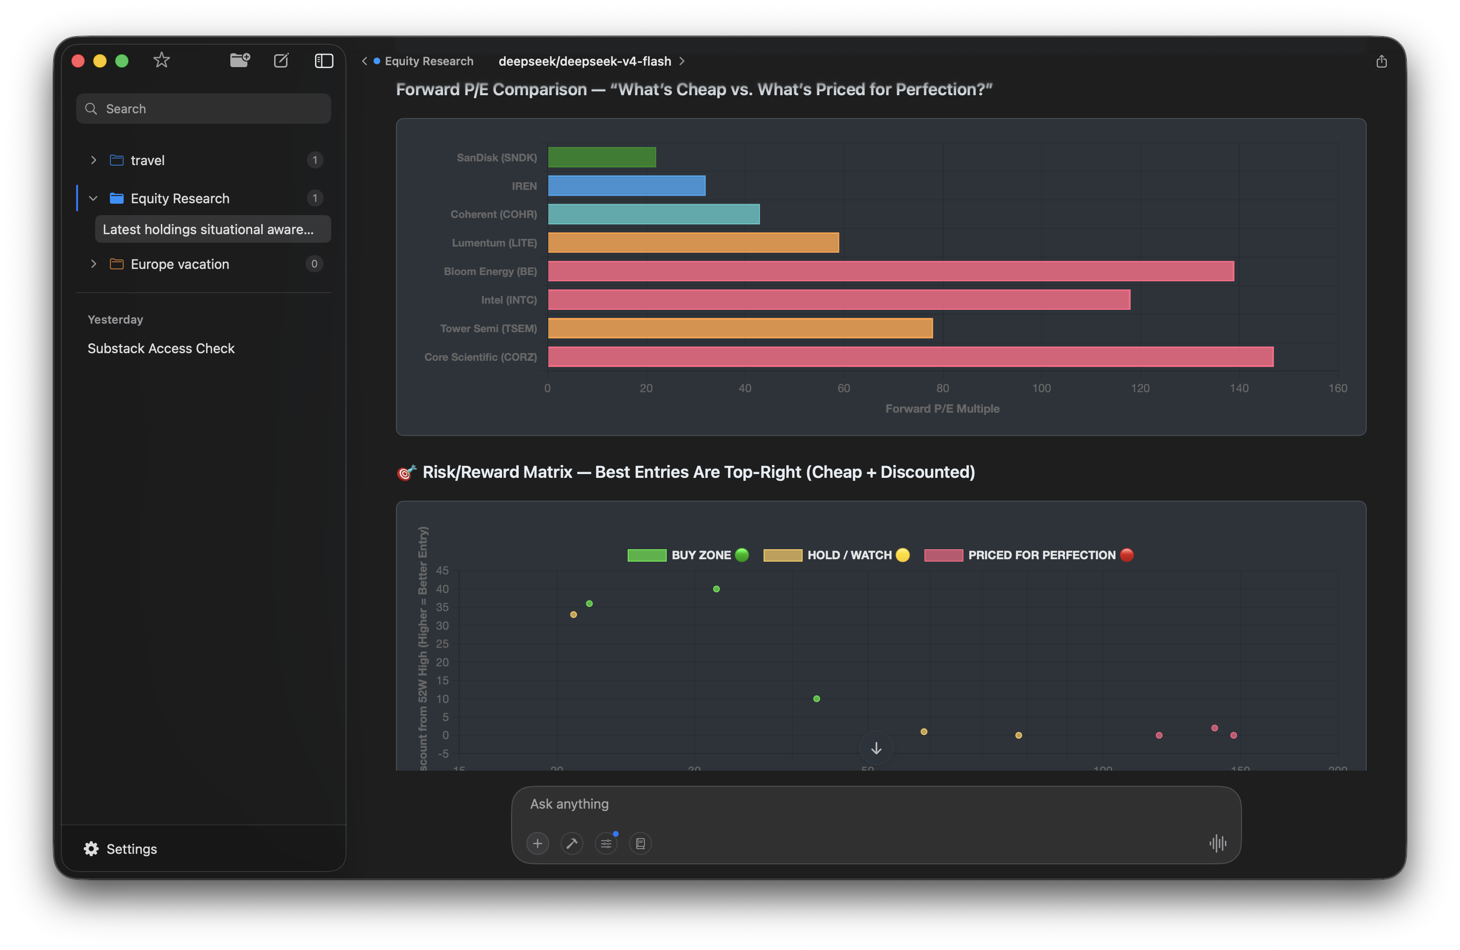Image resolution: width=1460 pixels, height=950 pixels.
Task: Click the green BUY ZONE color swatch
Action: tap(647, 555)
